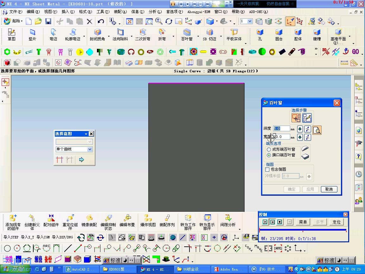
Task: Click the 配对组件 mate component icon
Action: coord(51,221)
